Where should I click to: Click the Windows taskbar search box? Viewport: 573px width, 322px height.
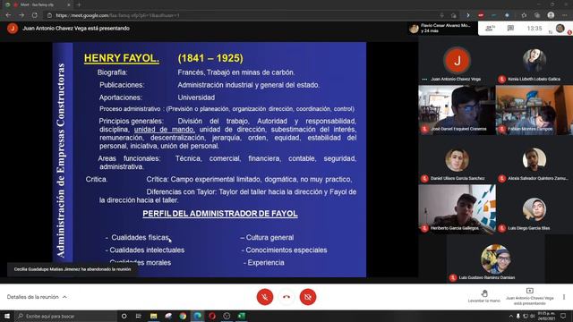(65, 316)
